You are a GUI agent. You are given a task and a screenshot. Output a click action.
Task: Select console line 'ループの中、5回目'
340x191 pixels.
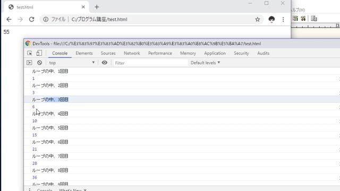tap(50, 128)
